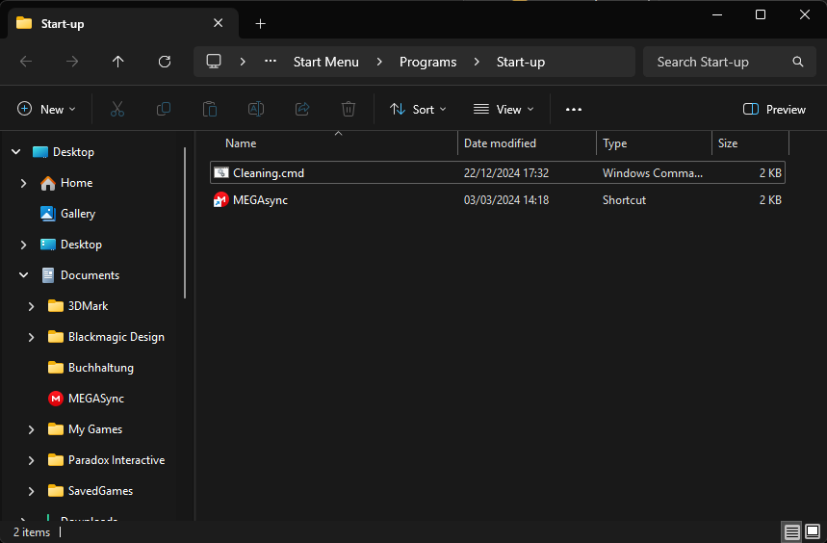Click the Share icon in toolbar
Screen dimensions: 827x543
coord(302,110)
